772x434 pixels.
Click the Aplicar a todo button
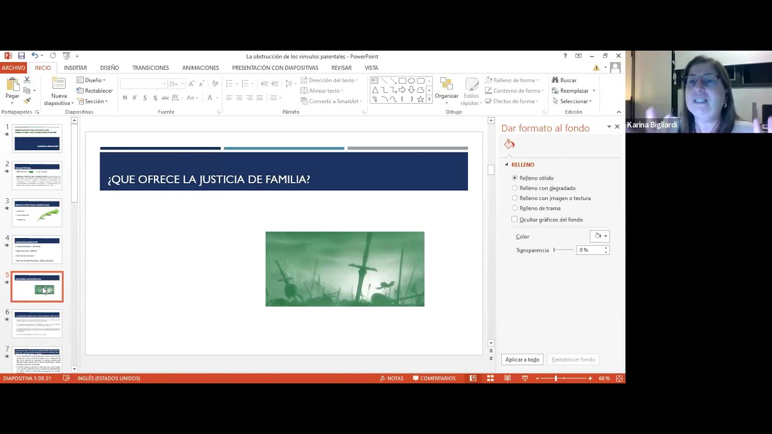(x=522, y=360)
